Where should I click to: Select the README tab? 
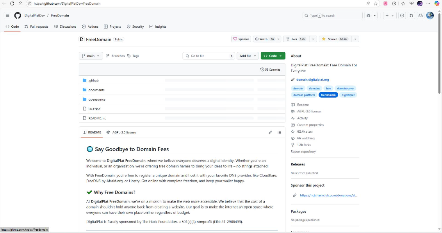(x=92, y=132)
